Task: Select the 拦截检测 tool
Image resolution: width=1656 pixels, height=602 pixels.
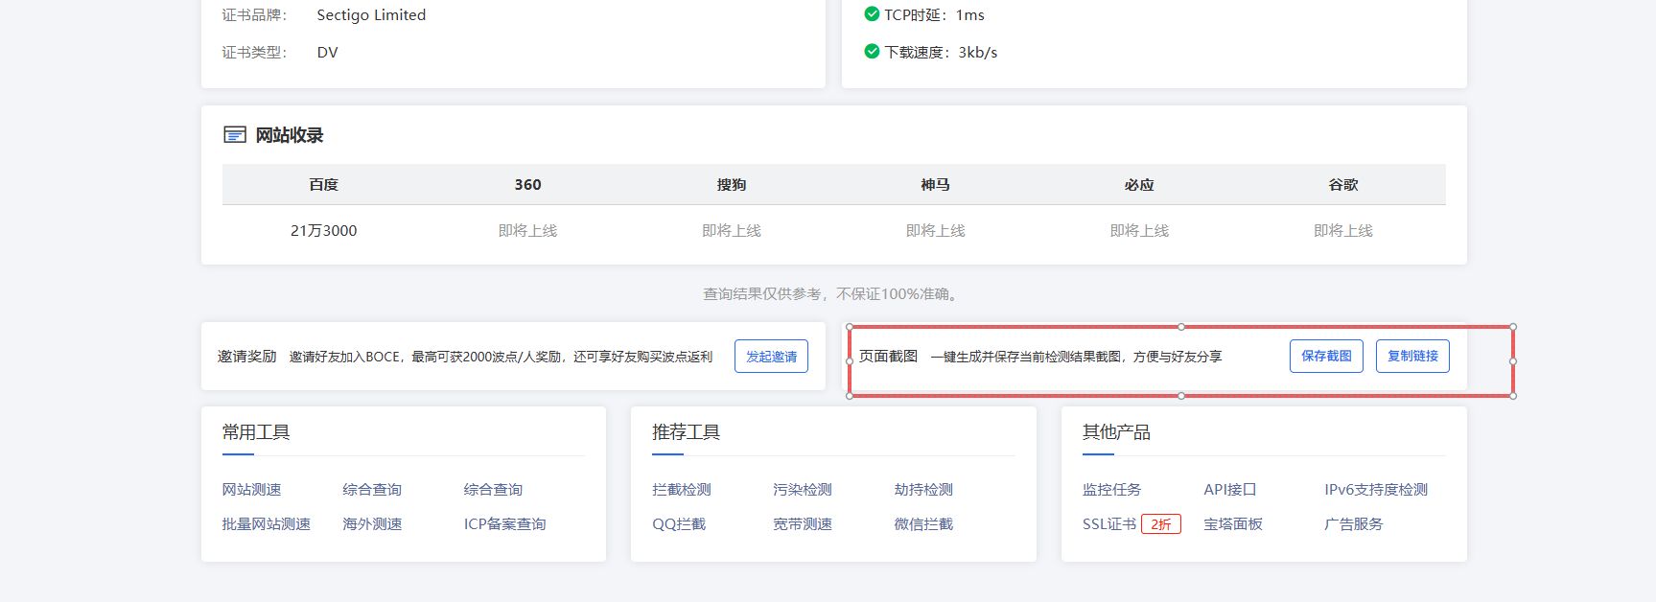Action: pyautogui.click(x=681, y=490)
